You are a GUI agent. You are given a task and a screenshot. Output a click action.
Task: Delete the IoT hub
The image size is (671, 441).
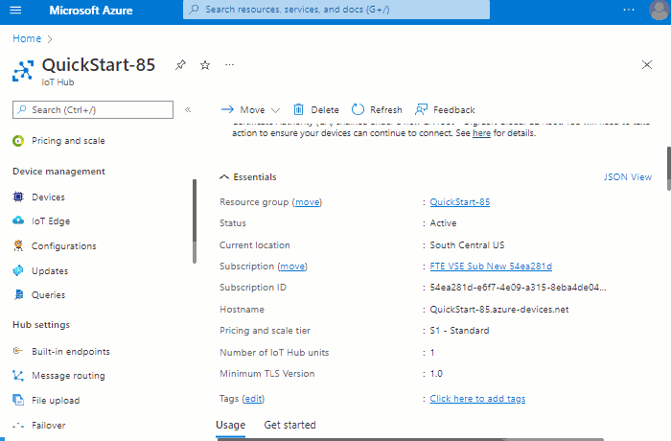[x=316, y=110]
